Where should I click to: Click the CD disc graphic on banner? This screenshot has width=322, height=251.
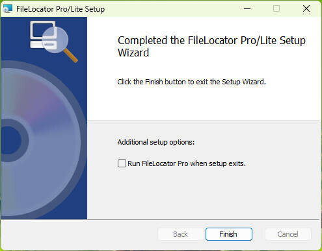click(41, 140)
